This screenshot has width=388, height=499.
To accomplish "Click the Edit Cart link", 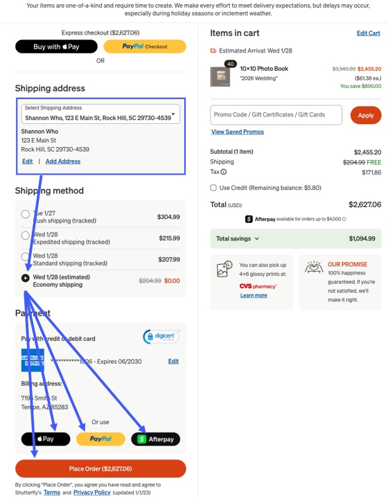I will (369, 33).
